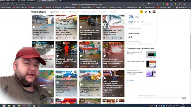191x107 pixels.
Task: Open the support chat bubble icon
Action: click(184, 98)
